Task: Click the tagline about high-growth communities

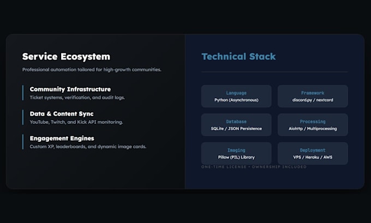Action: pos(92,70)
